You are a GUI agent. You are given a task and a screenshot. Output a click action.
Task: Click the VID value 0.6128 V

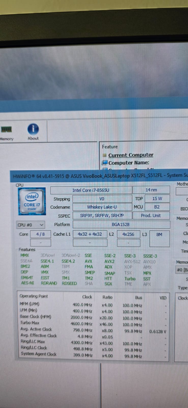158,331
